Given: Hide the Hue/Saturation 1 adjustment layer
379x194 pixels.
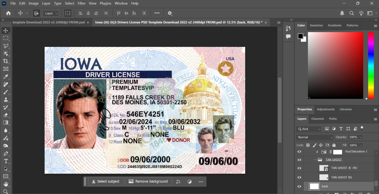Looking at the screenshot, I should 299,152.
